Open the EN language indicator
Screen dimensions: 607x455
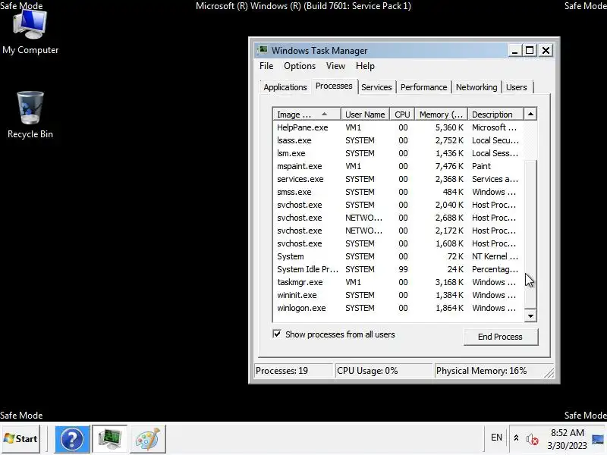click(496, 438)
